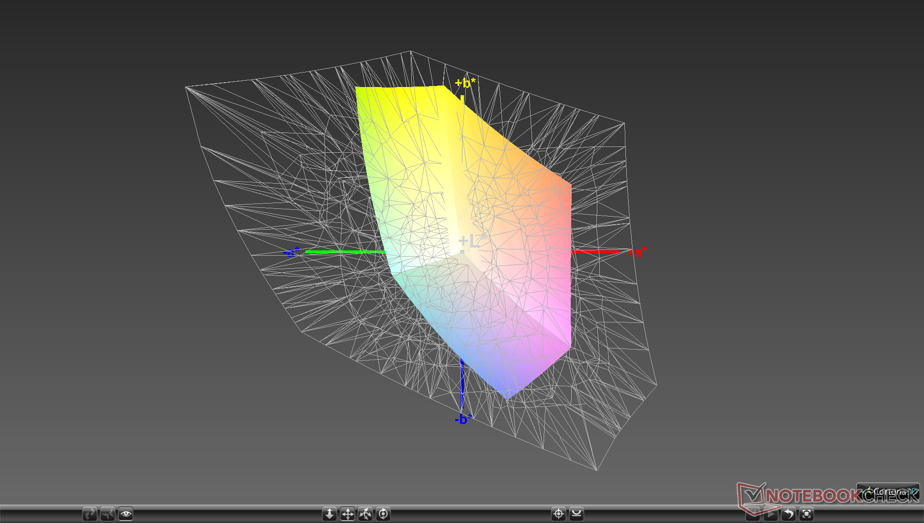
Task: Click the red +a* axis label
Action: click(x=638, y=251)
